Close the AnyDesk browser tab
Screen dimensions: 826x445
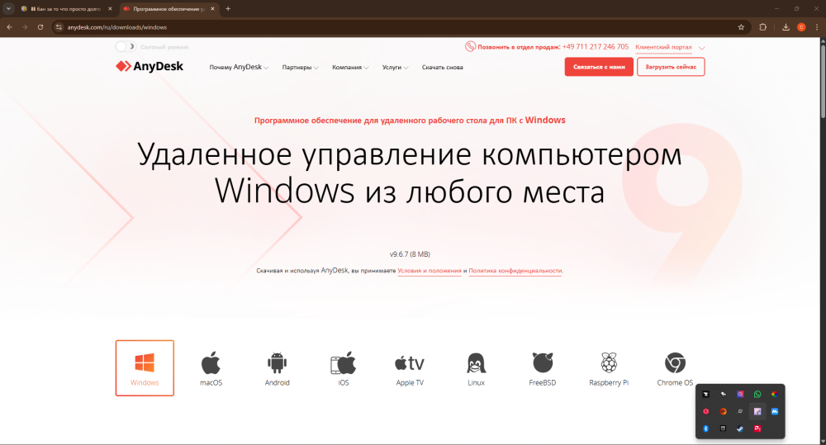tap(212, 9)
